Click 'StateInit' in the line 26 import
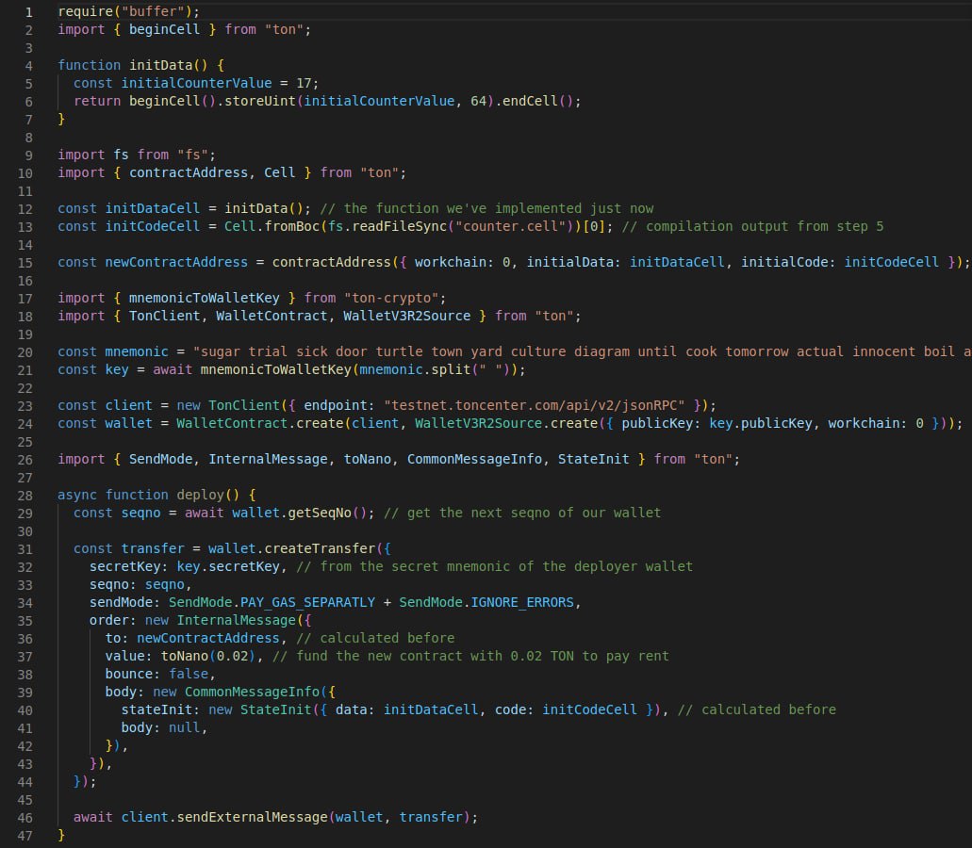 (x=593, y=460)
